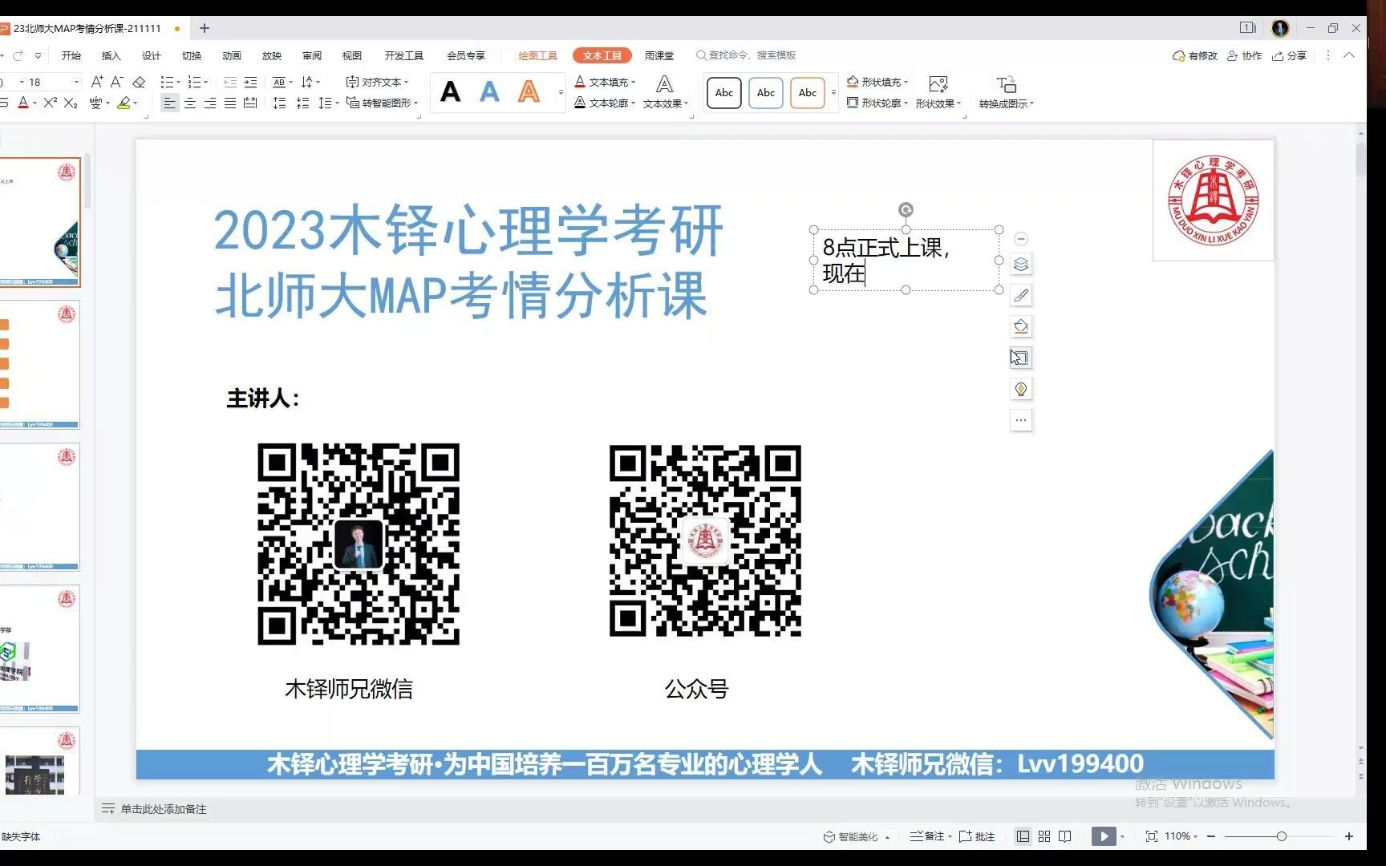Viewport: 1386px width, 866px height.
Task: Click the lightbulb suggestion floating icon
Action: [1021, 389]
